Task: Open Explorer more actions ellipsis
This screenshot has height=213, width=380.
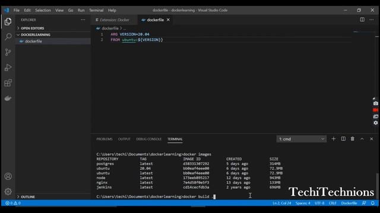Action: [x=83, y=20]
